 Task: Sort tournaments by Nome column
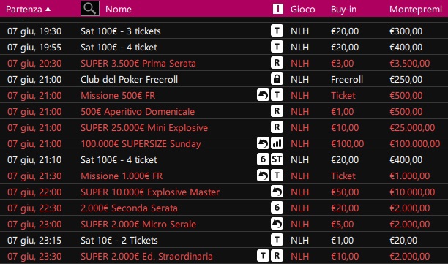[119, 9]
